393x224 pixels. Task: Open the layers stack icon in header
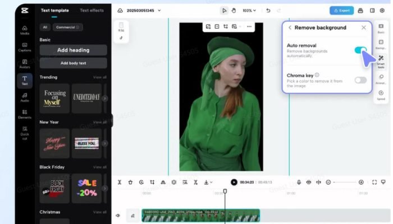[x=360, y=11]
